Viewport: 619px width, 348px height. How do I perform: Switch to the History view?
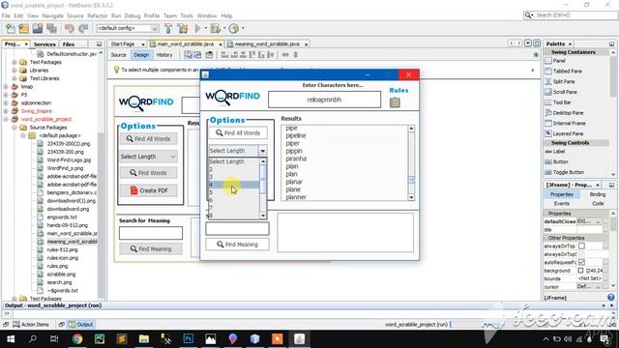click(x=164, y=55)
